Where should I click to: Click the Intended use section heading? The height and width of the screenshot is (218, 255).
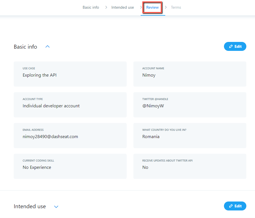click(30, 207)
